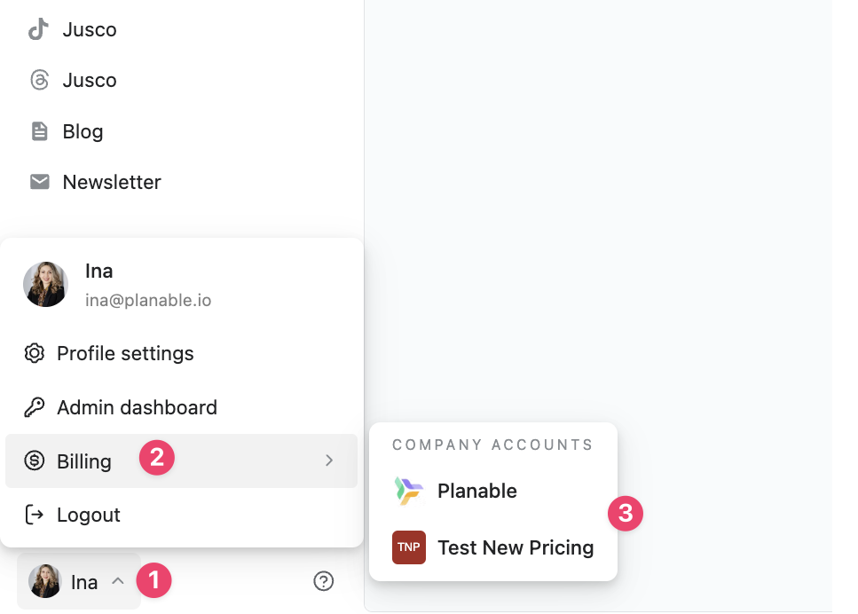
Task: Click the Planable logo icon
Action: click(x=409, y=491)
